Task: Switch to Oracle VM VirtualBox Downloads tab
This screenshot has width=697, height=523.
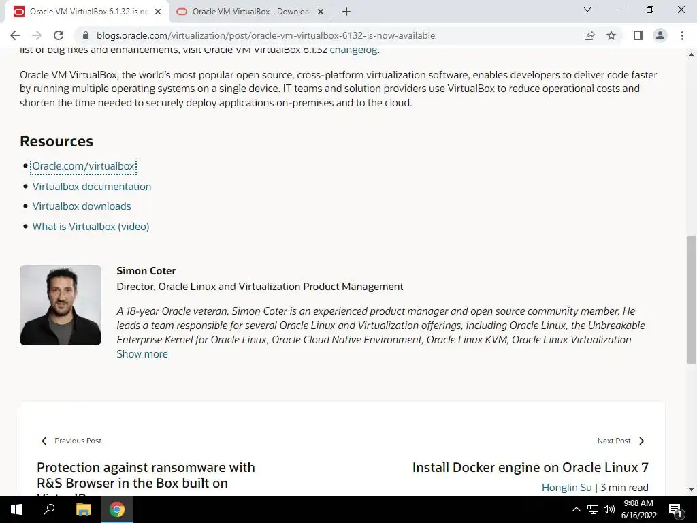Action: 250,12
